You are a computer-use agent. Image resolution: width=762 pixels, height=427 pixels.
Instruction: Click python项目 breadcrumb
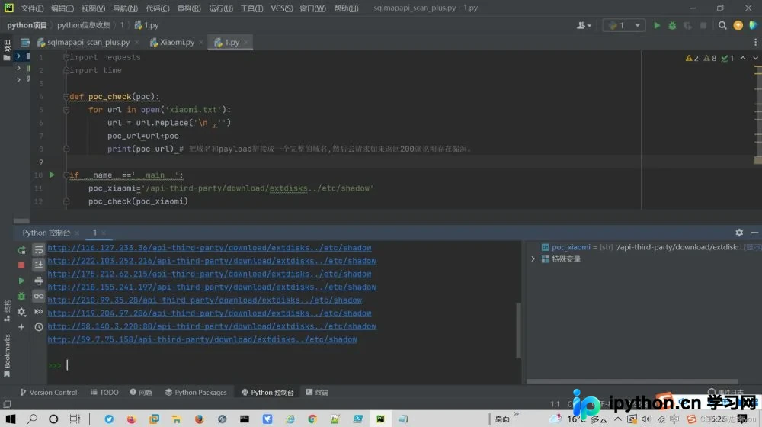tap(27, 25)
